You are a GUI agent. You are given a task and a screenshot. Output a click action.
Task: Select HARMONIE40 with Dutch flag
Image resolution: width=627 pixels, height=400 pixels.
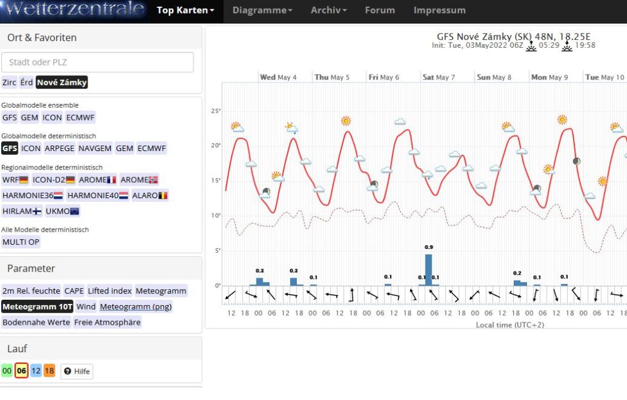(x=97, y=196)
